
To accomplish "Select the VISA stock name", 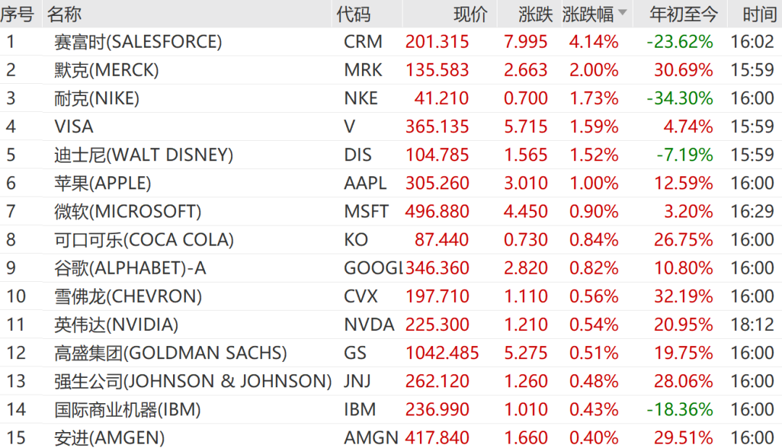I will pyautogui.click(x=74, y=127).
